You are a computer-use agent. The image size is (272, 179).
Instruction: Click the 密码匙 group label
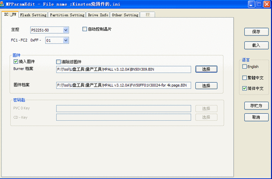click(19, 100)
